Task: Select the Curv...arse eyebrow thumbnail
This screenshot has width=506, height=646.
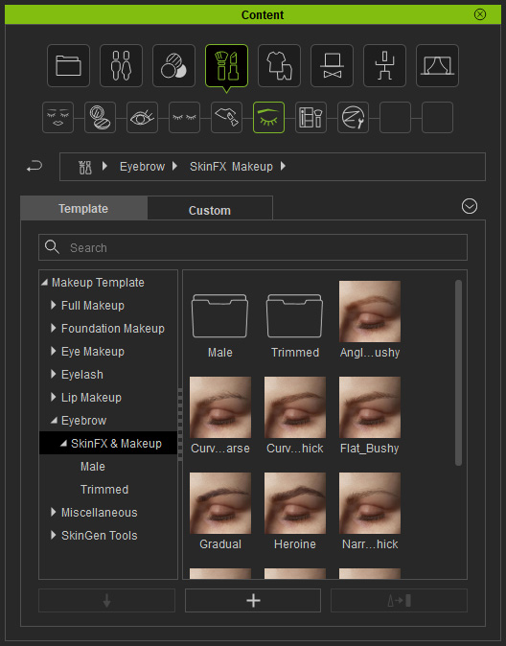Action: click(x=220, y=407)
